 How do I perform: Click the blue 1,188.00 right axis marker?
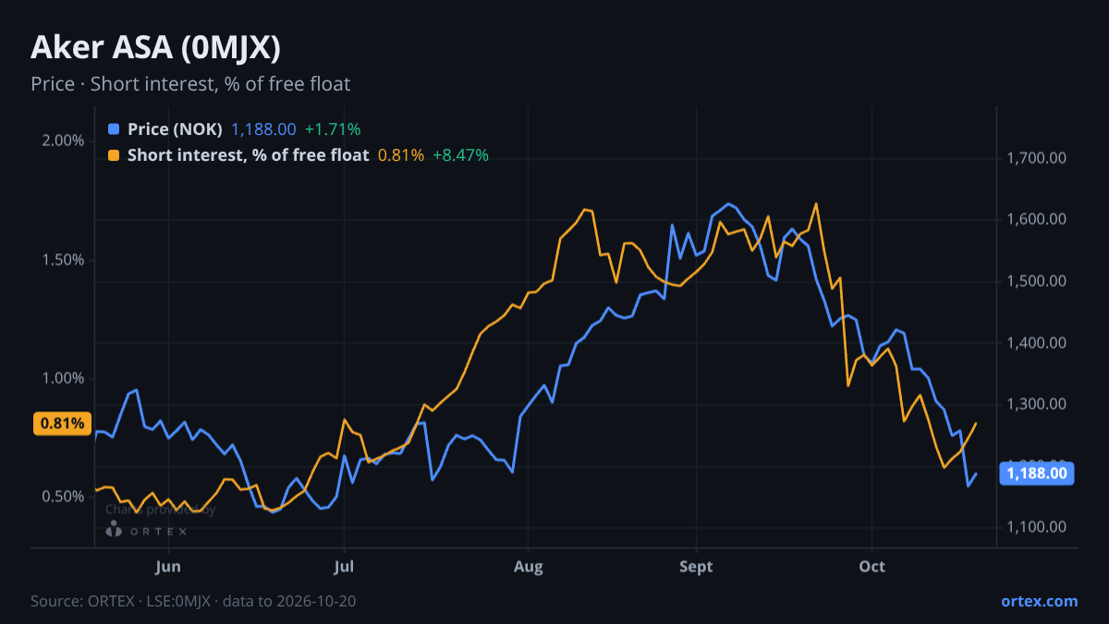pos(1038,473)
